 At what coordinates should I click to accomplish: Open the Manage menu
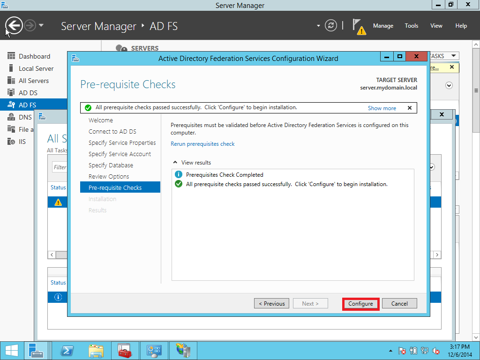(x=383, y=26)
